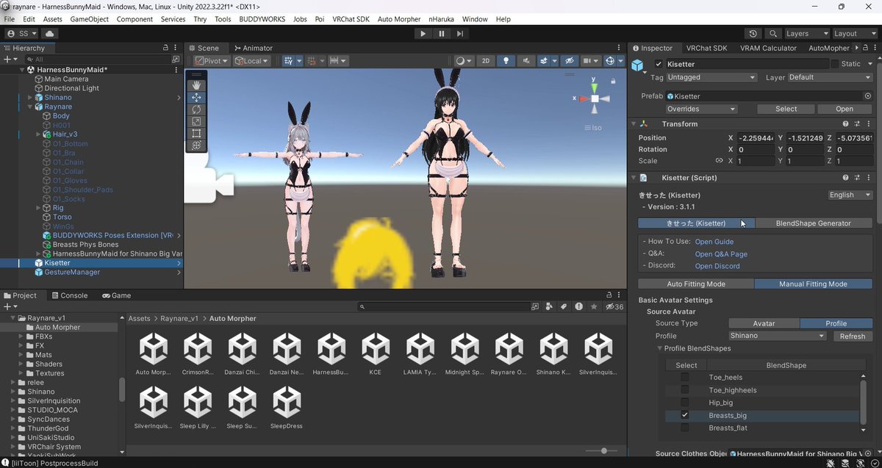
Task: Click the Auto Fitting Mode button
Action: point(696,284)
